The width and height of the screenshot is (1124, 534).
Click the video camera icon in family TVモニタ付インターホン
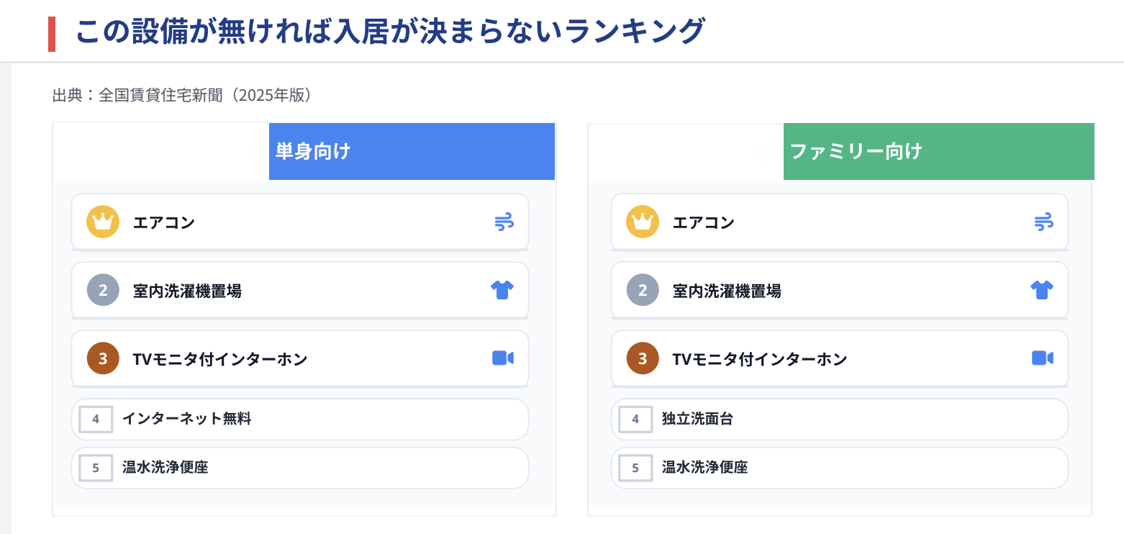point(1042,358)
